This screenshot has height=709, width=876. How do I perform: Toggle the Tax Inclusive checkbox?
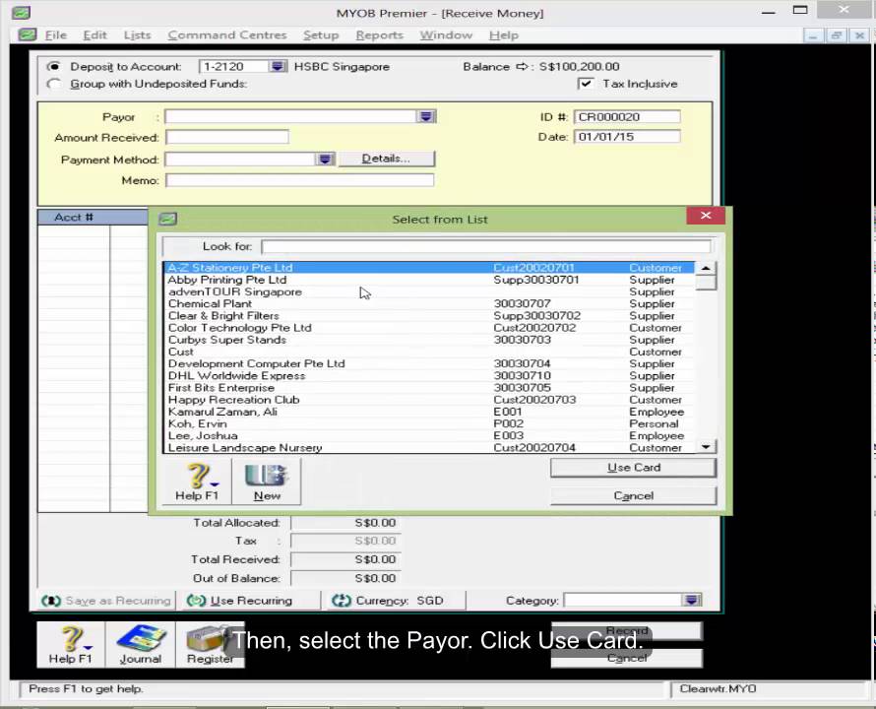point(585,84)
